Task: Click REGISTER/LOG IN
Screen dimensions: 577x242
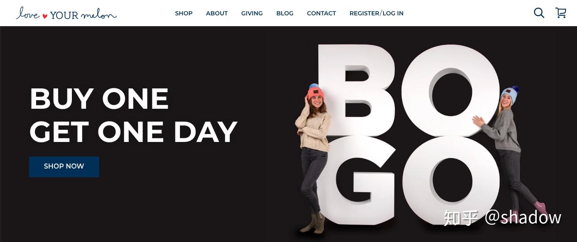Action: [376, 13]
